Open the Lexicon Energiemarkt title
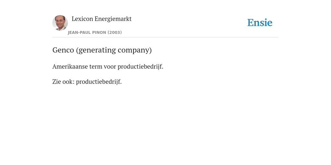This screenshot has width=331, height=165. pyautogui.click(x=101, y=19)
